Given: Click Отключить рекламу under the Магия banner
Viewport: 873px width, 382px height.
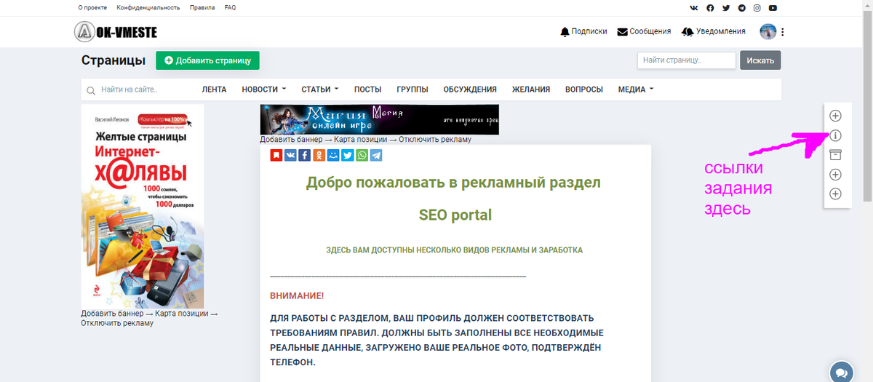Looking at the screenshot, I should (436, 140).
